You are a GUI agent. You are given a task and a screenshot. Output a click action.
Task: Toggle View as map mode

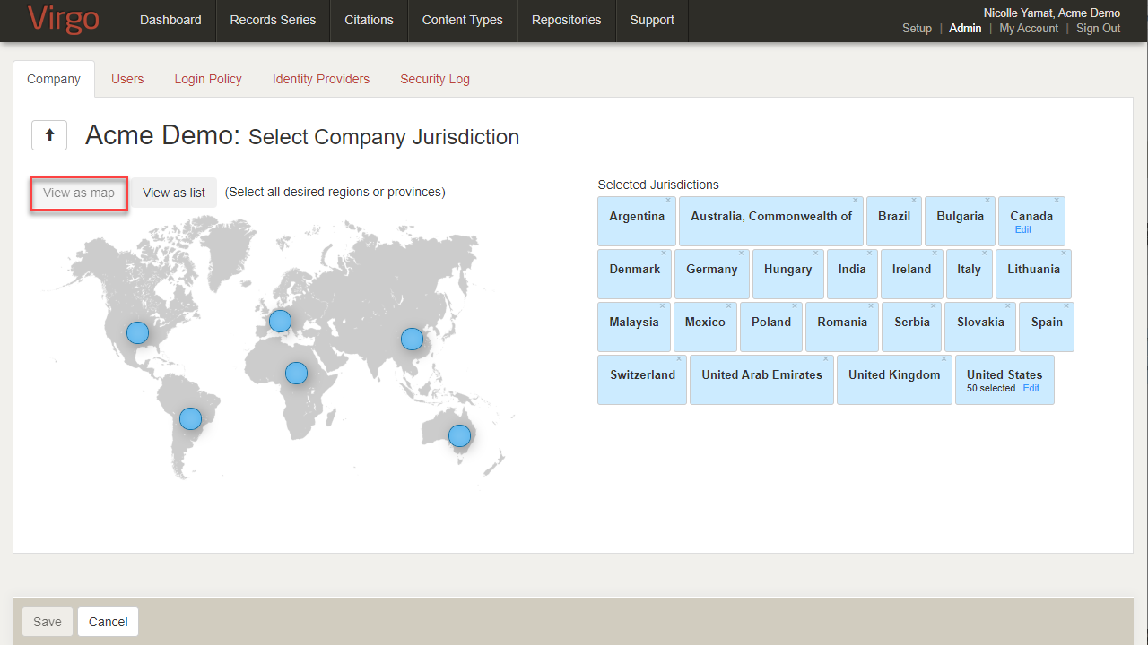point(79,193)
